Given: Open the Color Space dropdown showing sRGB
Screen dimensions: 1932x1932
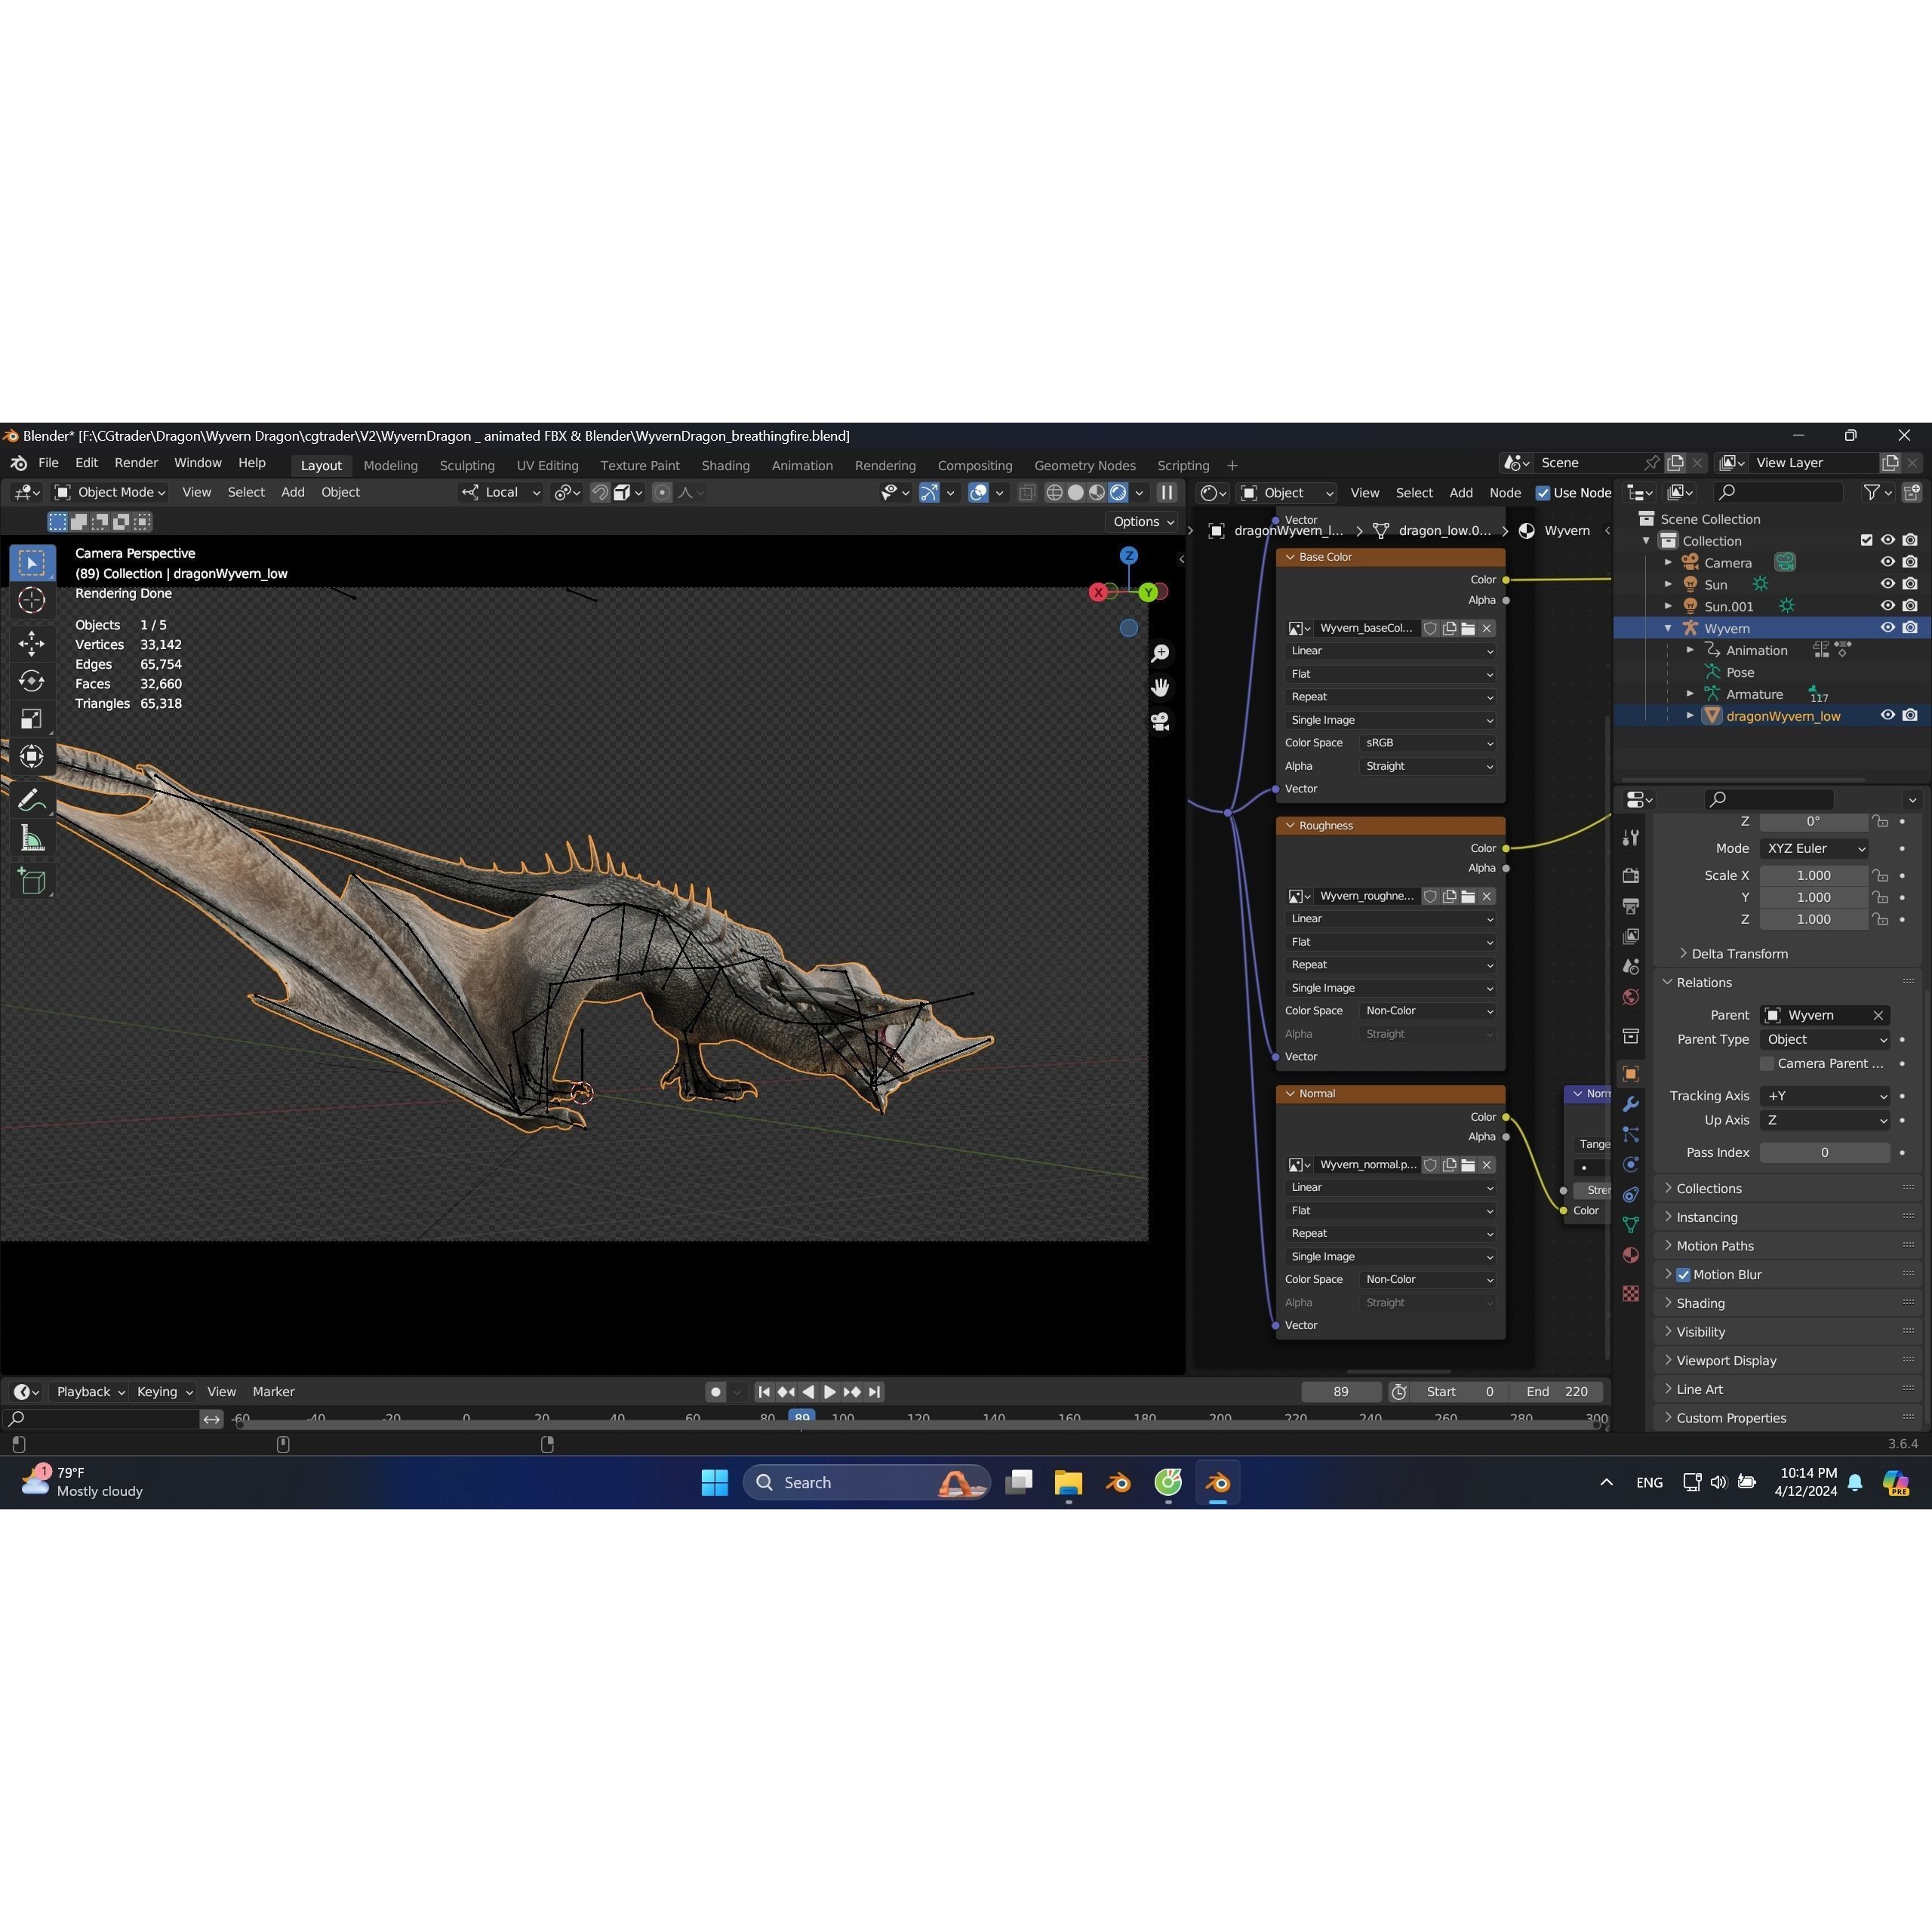Looking at the screenshot, I should (x=1427, y=742).
